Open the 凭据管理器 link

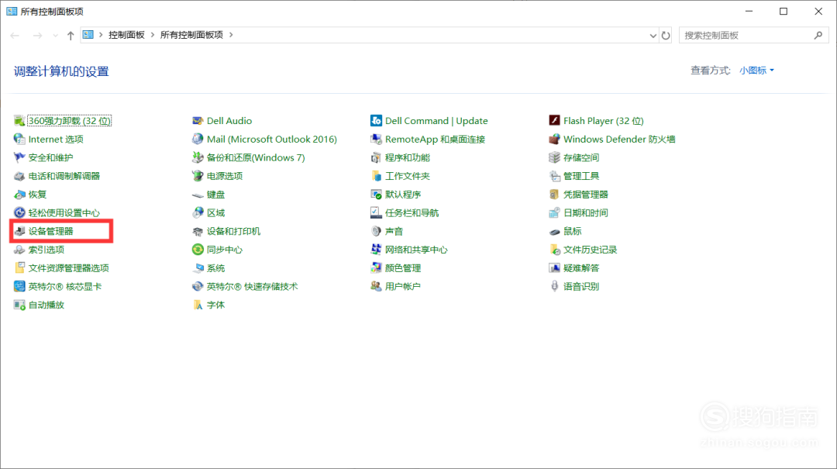(586, 195)
